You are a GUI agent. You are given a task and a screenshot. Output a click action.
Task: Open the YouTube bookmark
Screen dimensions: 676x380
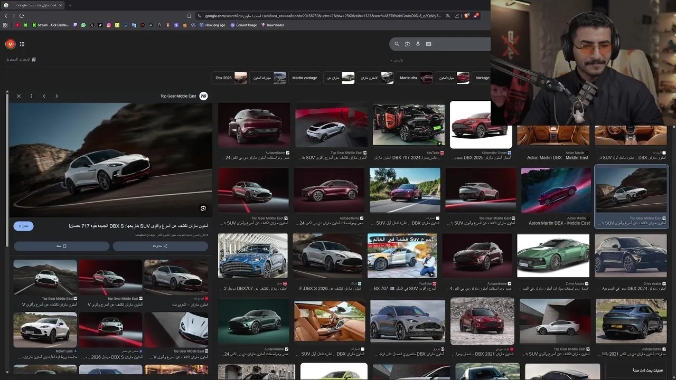coord(17,25)
